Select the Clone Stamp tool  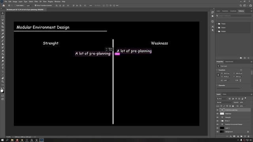(3, 44)
